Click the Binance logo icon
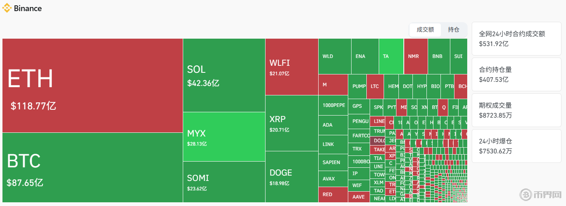This screenshot has height=206, width=566. pos(7,8)
